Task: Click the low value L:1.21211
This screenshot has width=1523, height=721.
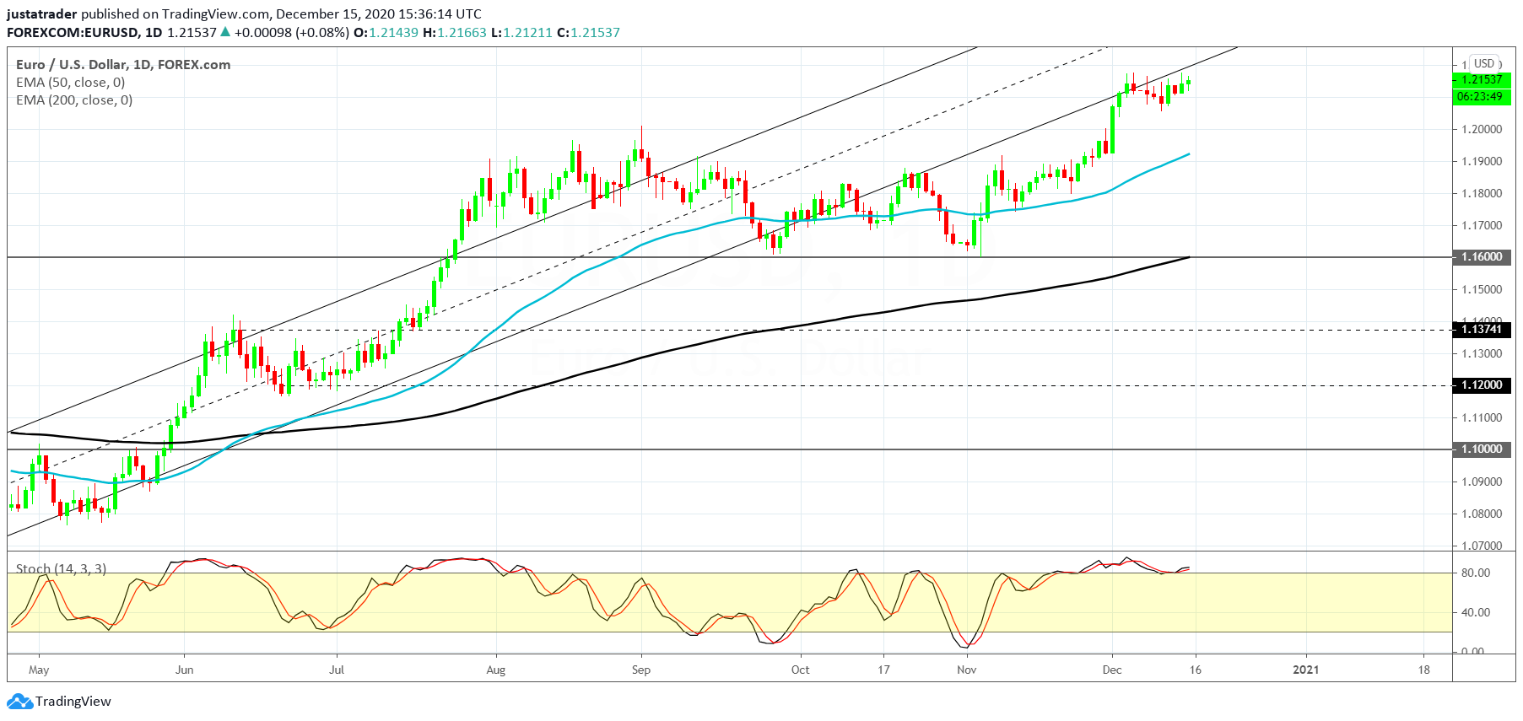Action: 521,33
